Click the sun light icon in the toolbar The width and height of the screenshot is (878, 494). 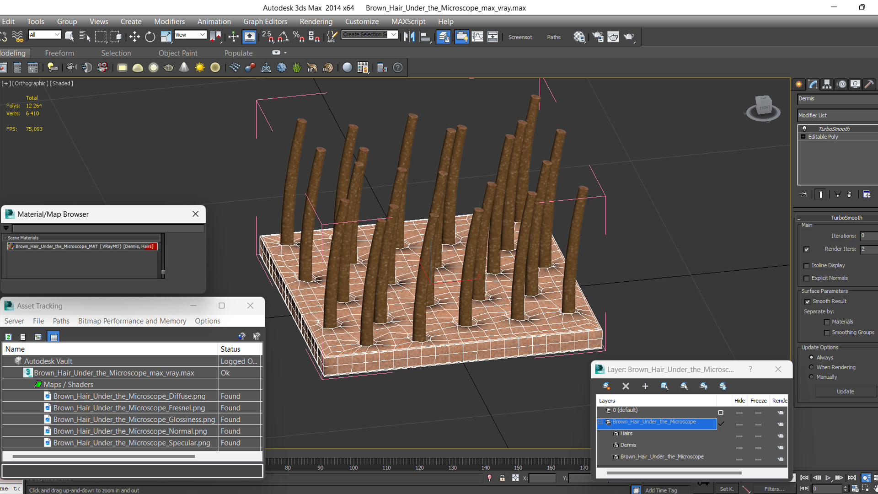(x=200, y=68)
